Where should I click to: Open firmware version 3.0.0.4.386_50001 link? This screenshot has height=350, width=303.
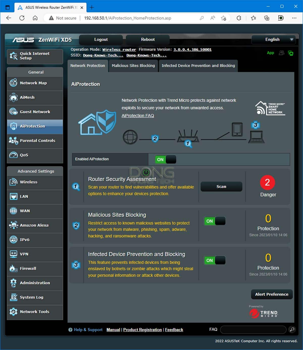pyautogui.click(x=192, y=49)
